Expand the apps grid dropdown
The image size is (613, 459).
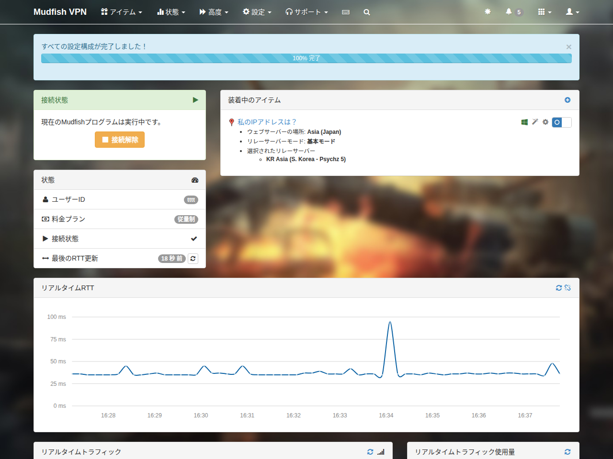(x=545, y=12)
